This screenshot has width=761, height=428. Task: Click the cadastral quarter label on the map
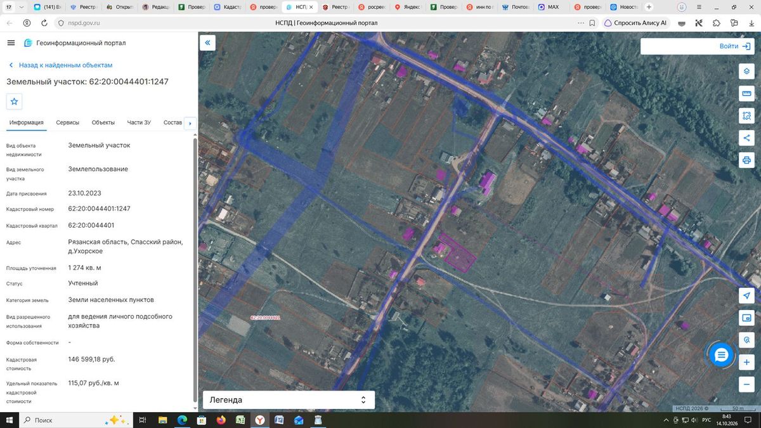266,318
